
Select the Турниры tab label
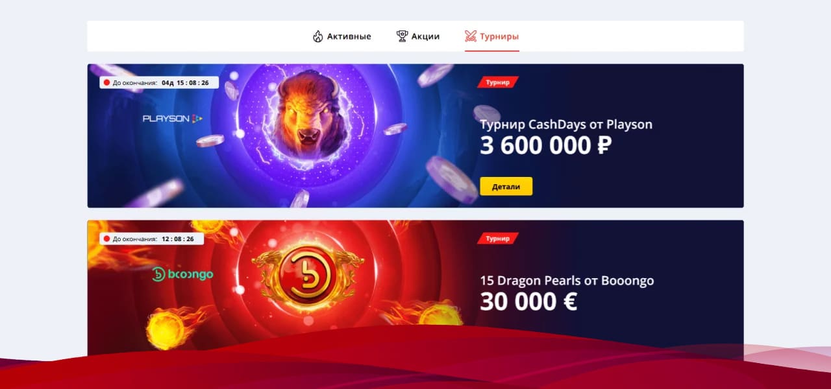pyautogui.click(x=499, y=36)
